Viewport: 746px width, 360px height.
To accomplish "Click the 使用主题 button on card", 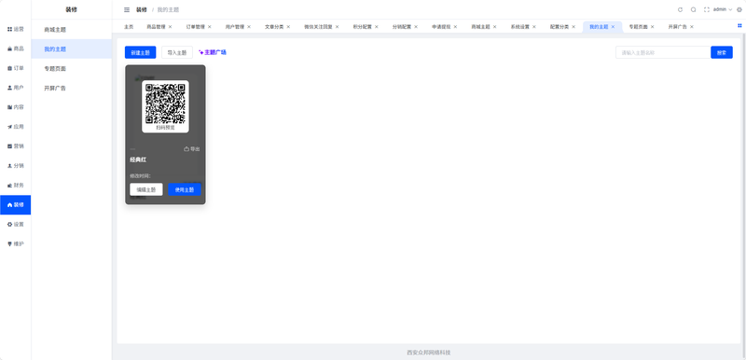I will point(184,189).
